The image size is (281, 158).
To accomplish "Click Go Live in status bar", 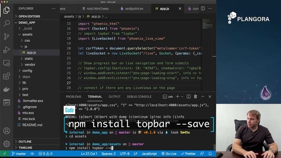I will (169, 154).
